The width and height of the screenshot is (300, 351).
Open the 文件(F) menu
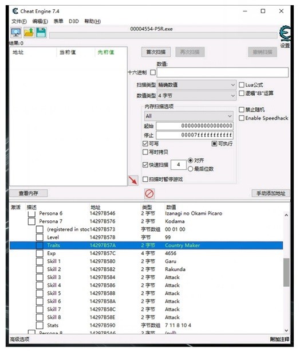point(19,21)
